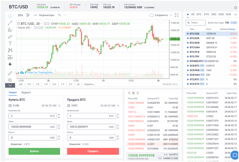Click Сохранить to save chart layout
This screenshot has width=239, height=162.
[159, 15]
